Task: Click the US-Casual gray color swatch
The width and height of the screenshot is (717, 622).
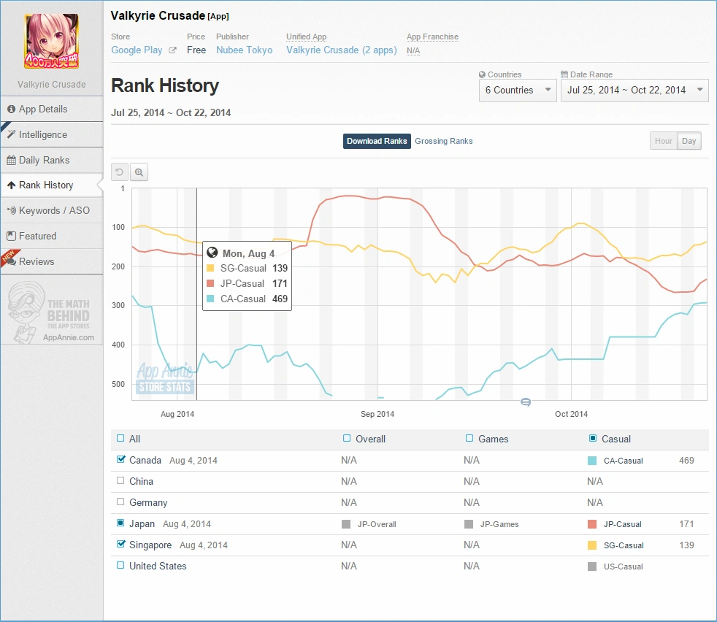Action: 592,567
